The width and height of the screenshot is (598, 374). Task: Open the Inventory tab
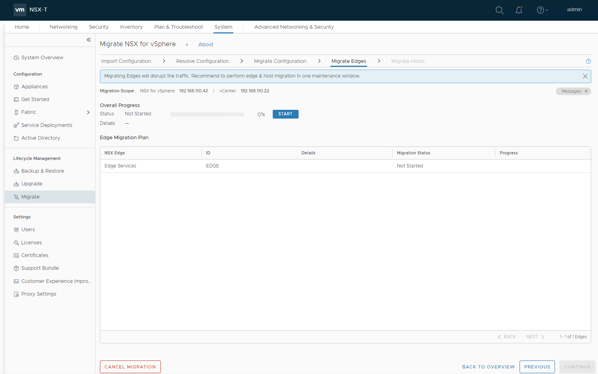pyautogui.click(x=131, y=27)
